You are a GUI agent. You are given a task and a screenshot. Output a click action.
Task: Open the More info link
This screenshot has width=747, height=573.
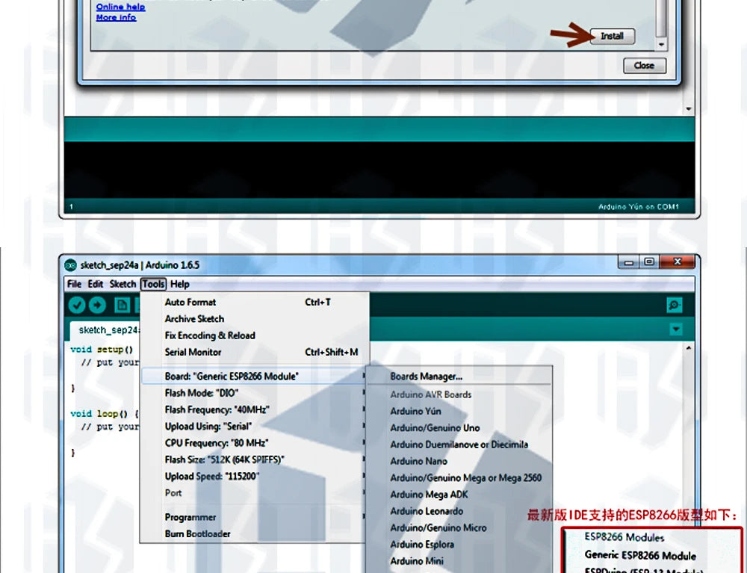tap(116, 17)
